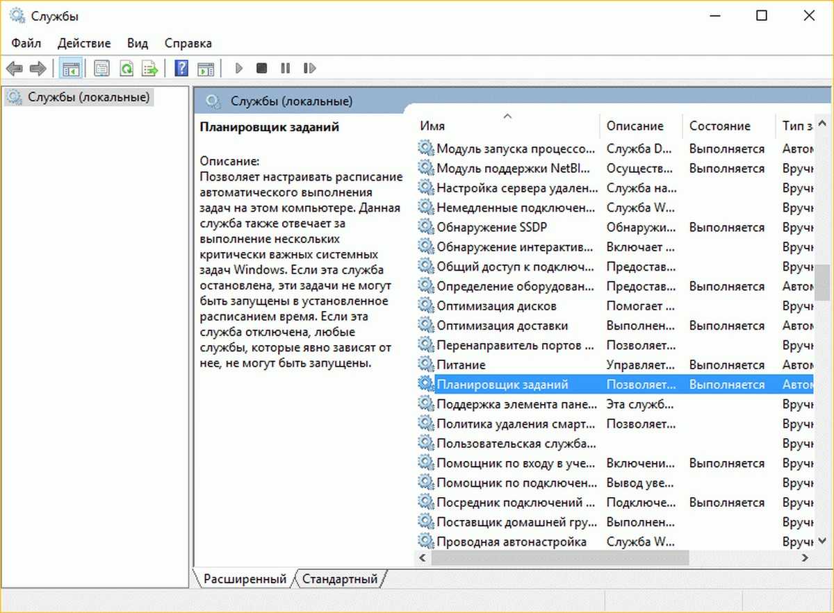The image size is (834, 613).
Task: Click the vertical scrollbar down arrow
Action: 822,539
